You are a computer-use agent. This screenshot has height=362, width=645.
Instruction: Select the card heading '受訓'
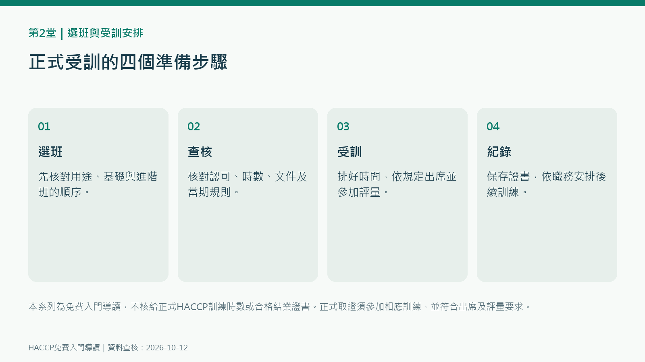350,152
